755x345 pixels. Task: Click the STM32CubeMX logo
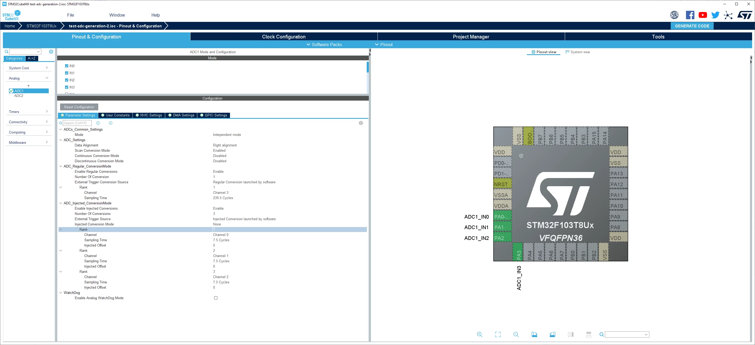12,15
